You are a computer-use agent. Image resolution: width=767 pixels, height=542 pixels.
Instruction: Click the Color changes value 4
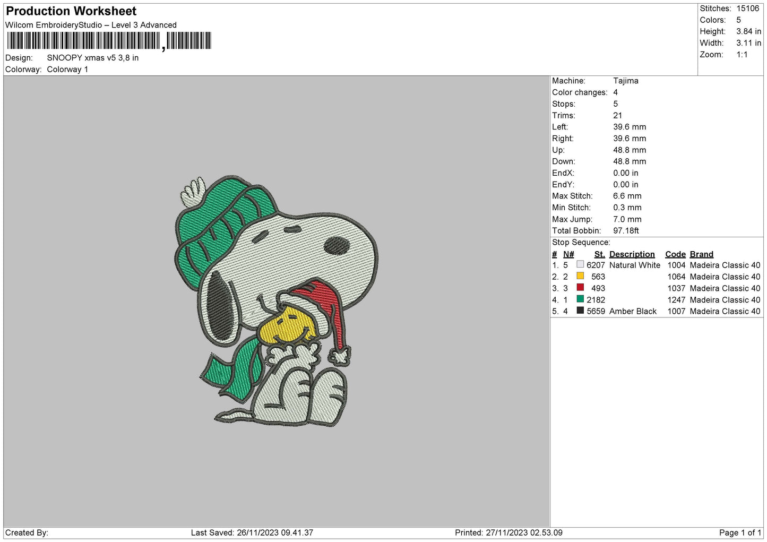click(x=616, y=92)
